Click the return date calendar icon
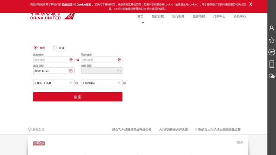 119,71
